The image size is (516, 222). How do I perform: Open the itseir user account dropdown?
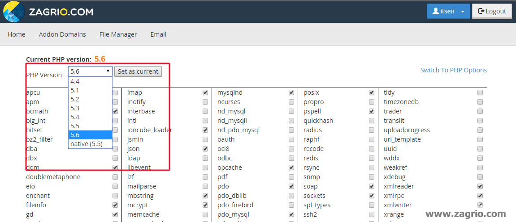point(448,11)
